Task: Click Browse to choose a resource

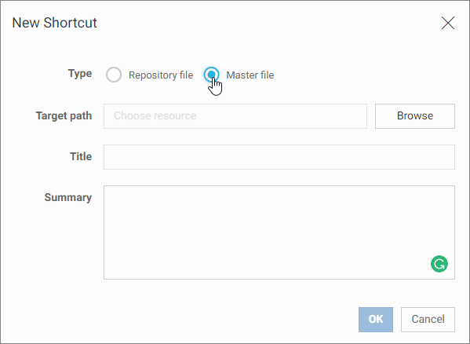Action: (415, 116)
